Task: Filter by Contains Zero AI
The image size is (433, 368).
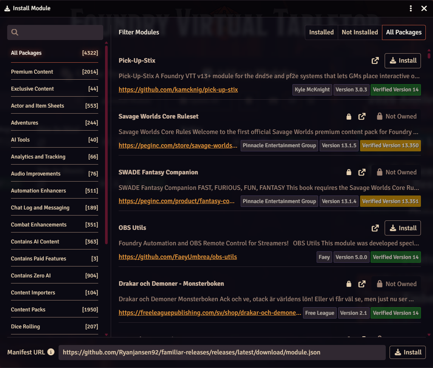Action: coord(54,276)
